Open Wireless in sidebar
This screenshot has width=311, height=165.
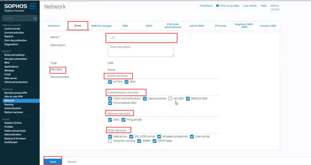[x=9, y=71]
